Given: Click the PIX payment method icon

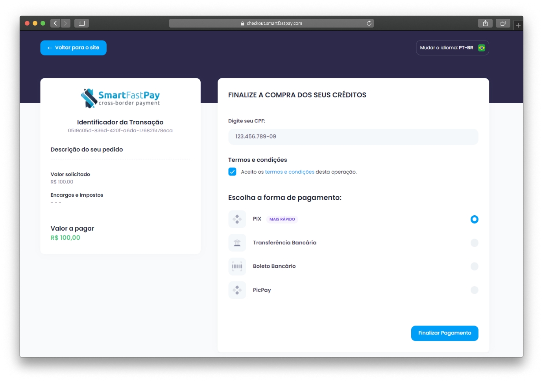Looking at the screenshot, I should [x=237, y=219].
